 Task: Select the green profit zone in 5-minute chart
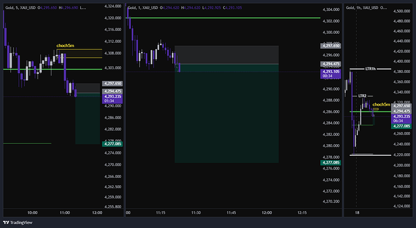87,118
